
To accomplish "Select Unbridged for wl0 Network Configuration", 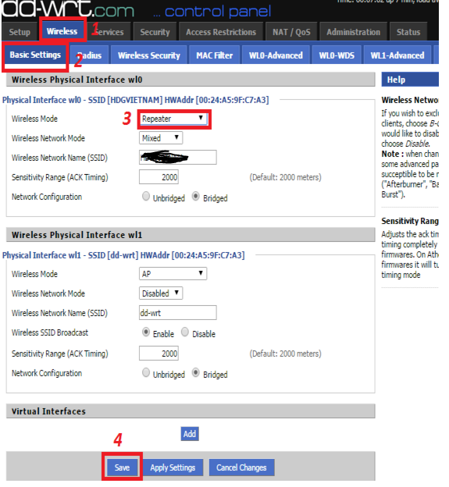I will click(146, 197).
